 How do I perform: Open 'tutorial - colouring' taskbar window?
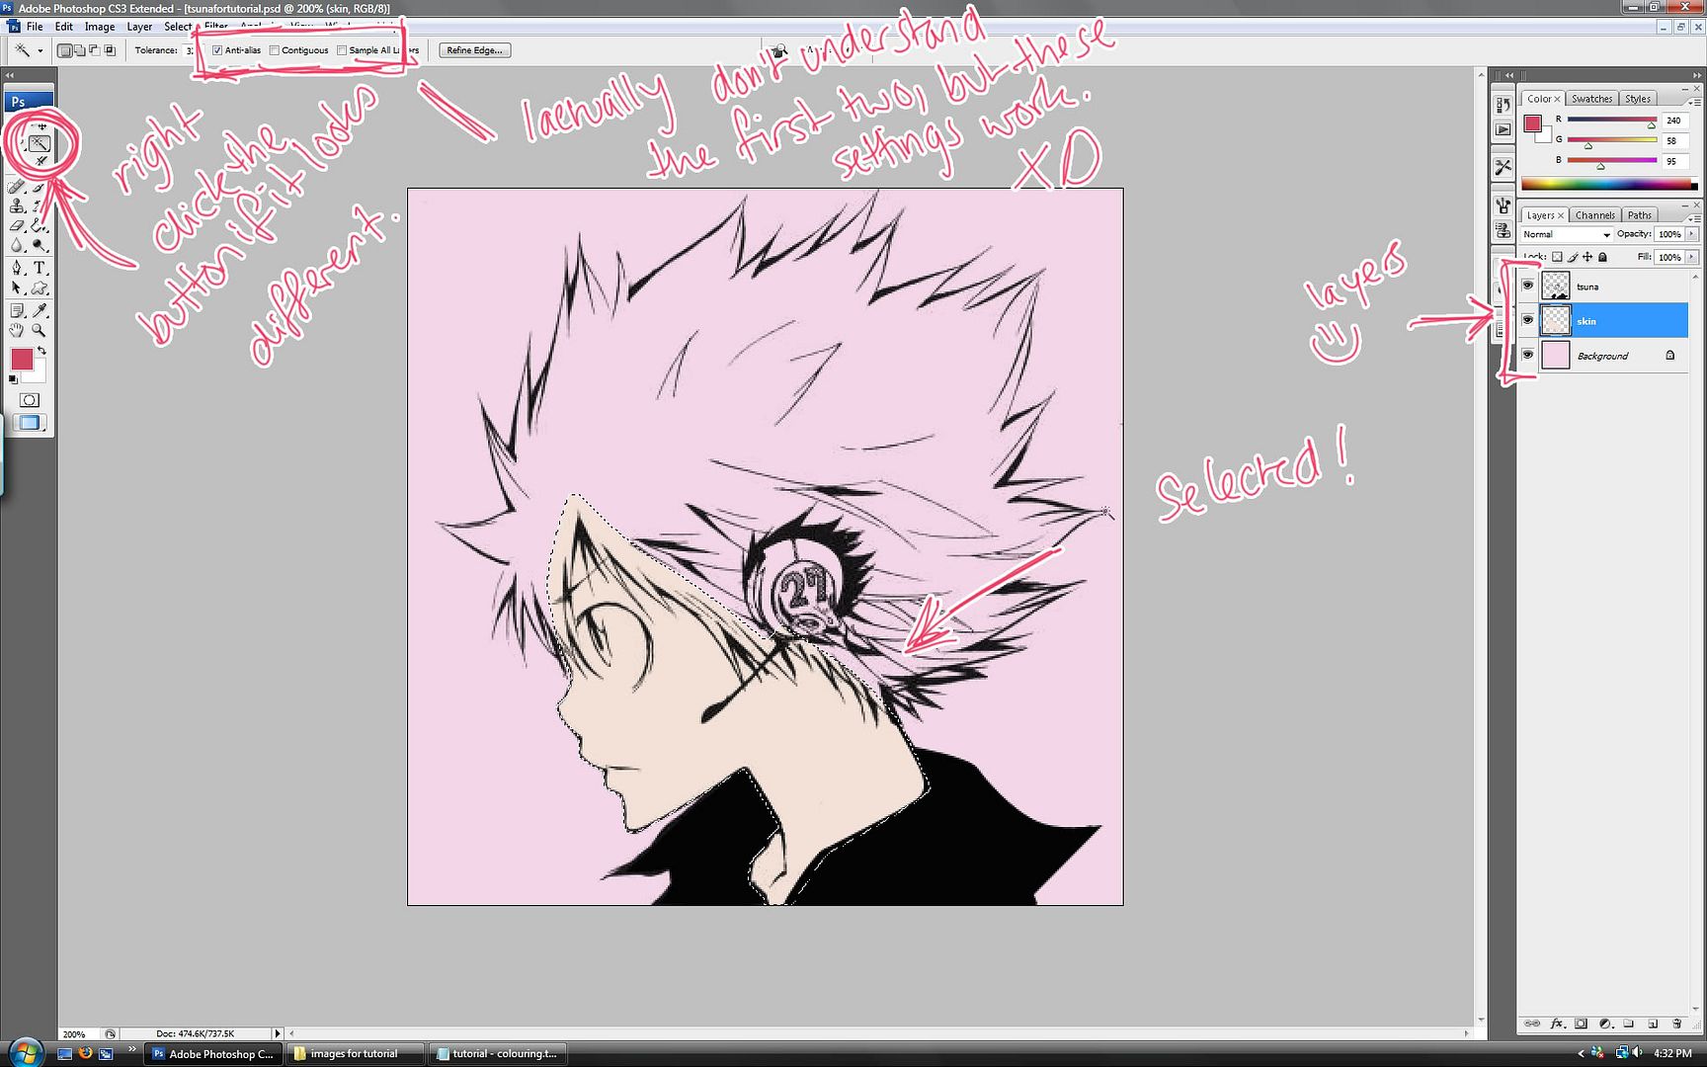[x=497, y=1053]
